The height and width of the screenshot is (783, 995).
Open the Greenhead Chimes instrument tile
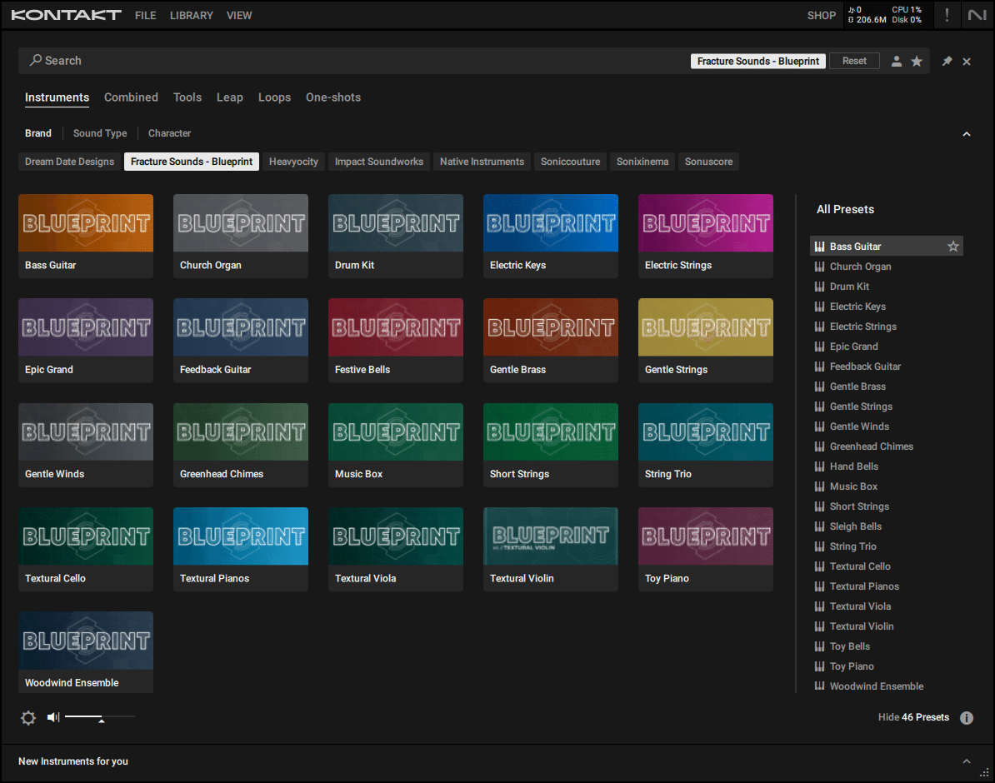pyautogui.click(x=241, y=445)
